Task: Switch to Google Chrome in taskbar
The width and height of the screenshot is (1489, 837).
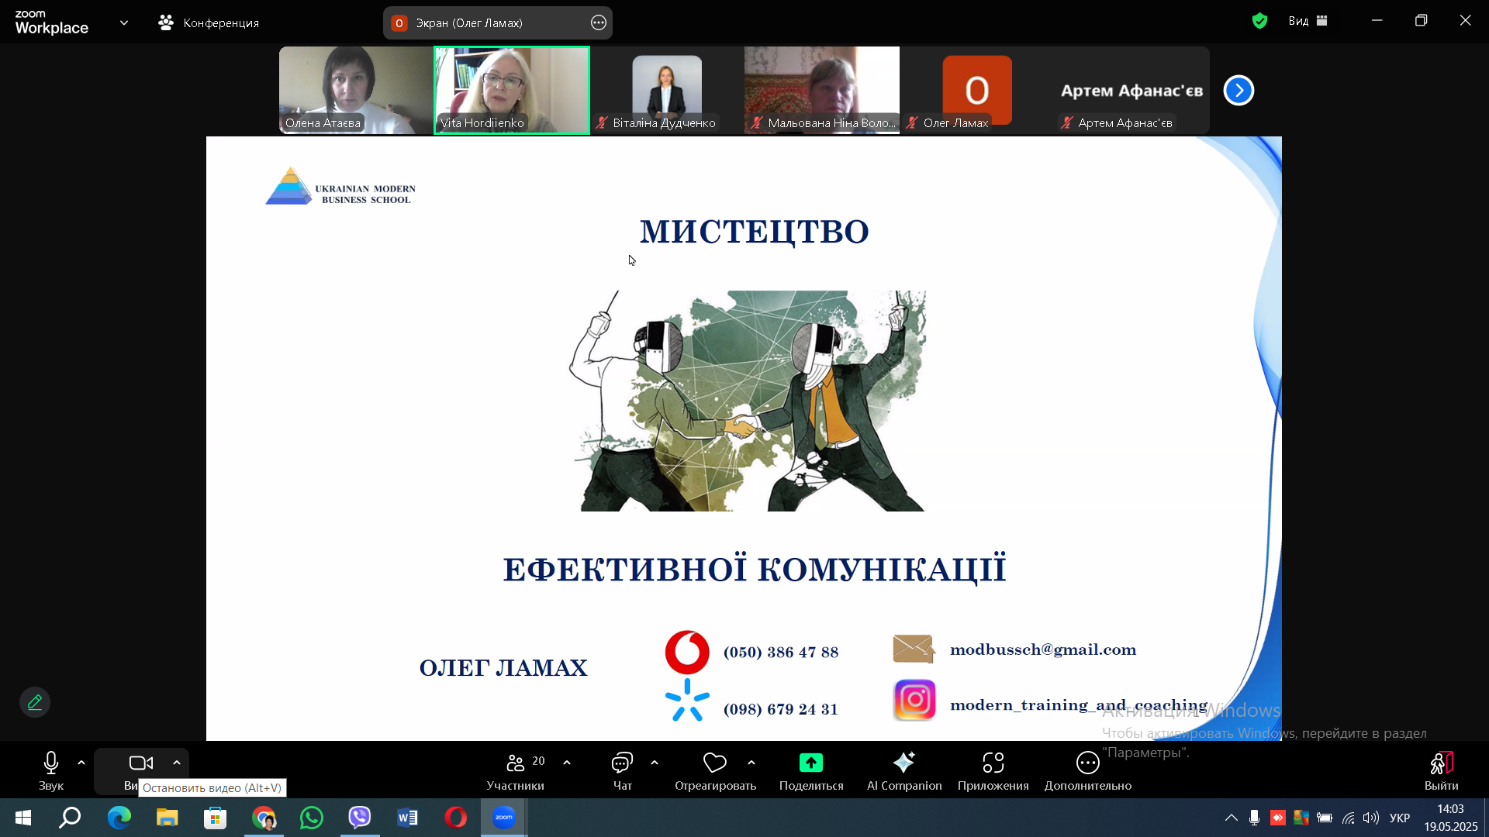Action: 264,818
